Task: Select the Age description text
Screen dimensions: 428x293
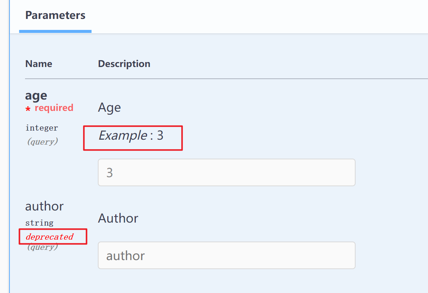Action: 109,108
